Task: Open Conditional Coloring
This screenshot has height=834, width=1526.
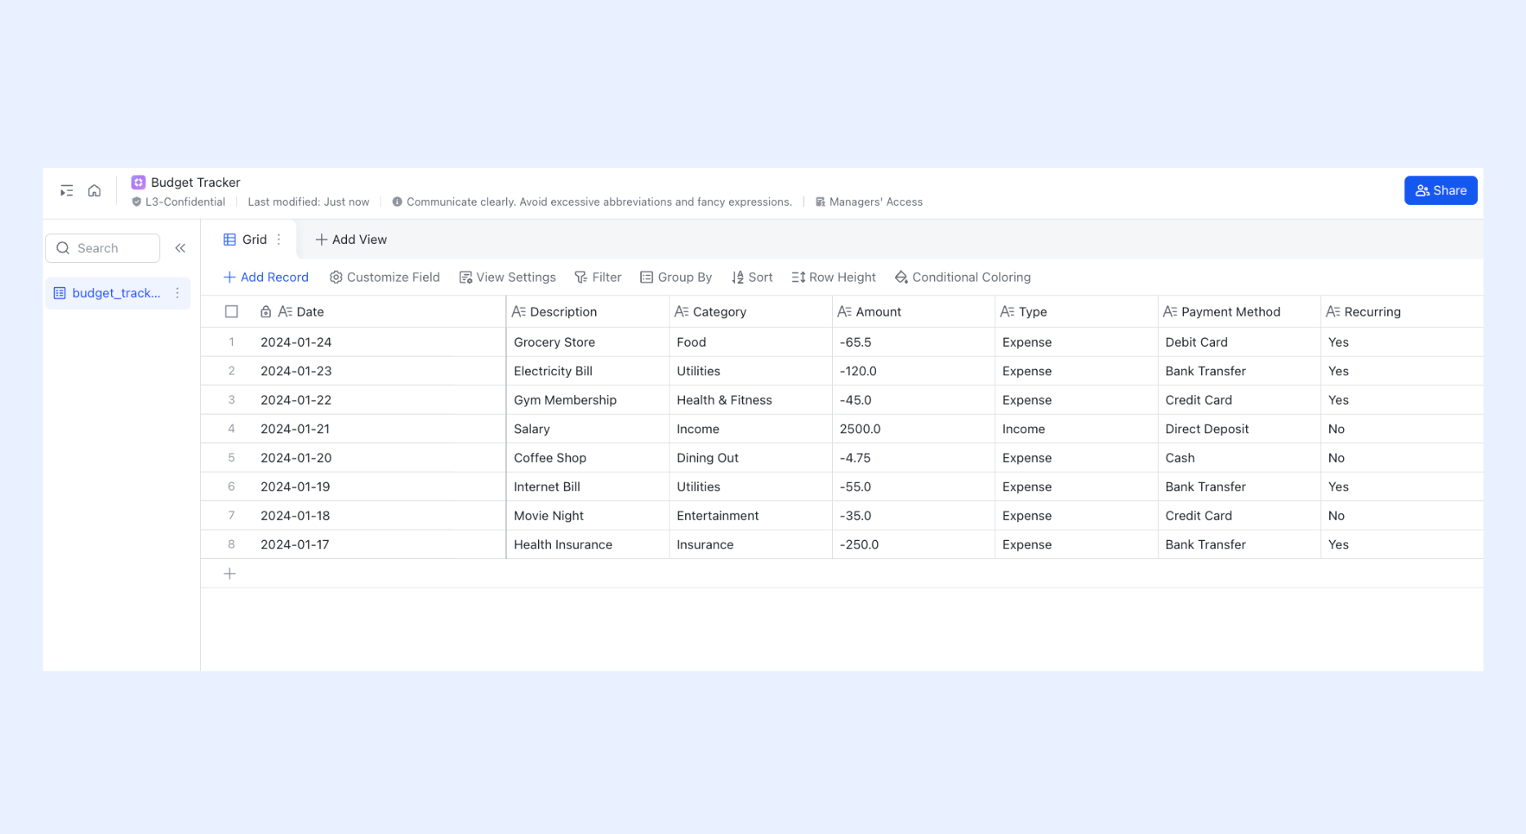Action: pyautogui.click(x=963, y=277)
